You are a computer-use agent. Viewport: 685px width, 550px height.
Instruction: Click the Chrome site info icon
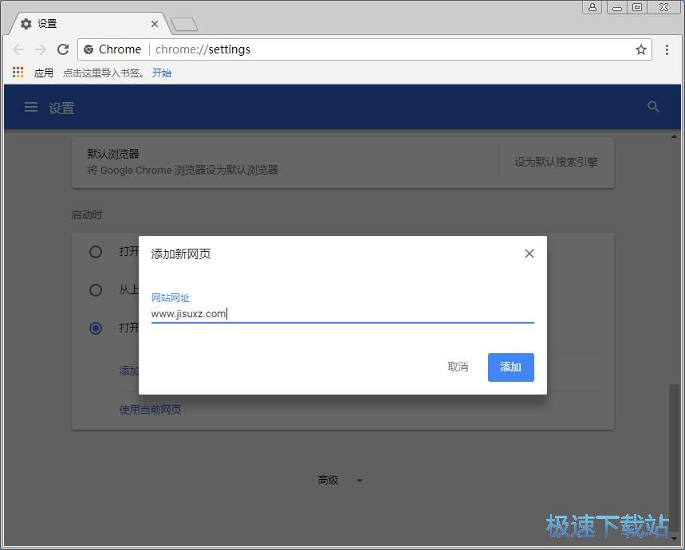(x=89, y=49)
